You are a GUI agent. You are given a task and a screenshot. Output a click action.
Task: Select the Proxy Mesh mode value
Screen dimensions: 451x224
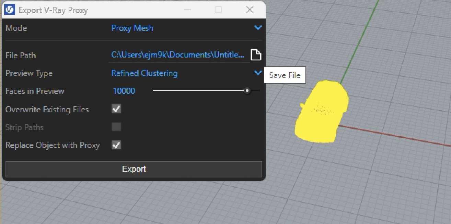pyautogui.click(x=132, y=28)
